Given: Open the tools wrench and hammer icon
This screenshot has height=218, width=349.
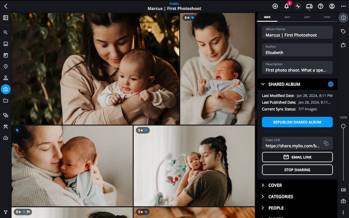Looking at the screenshot, I should (x=6, y=127).
